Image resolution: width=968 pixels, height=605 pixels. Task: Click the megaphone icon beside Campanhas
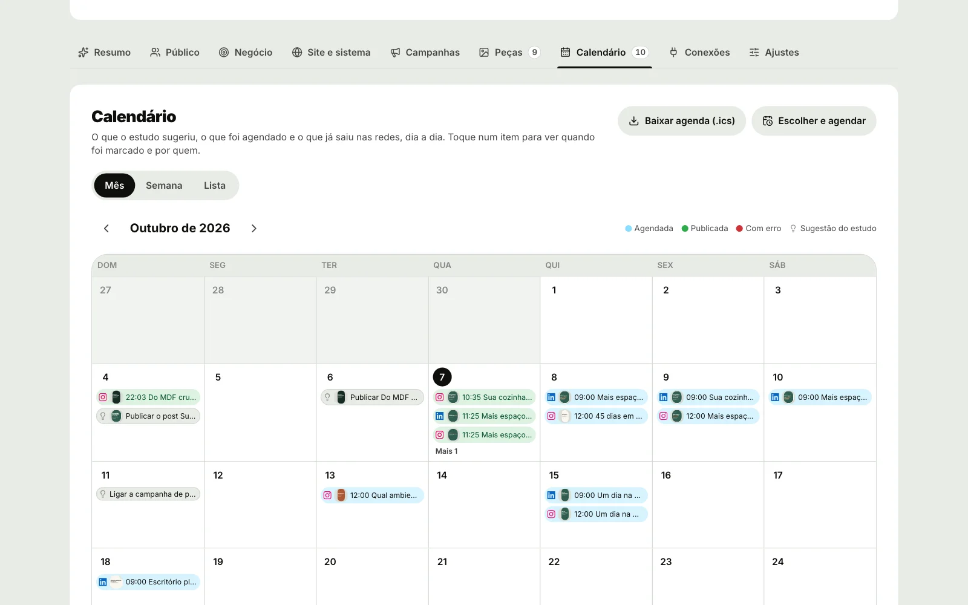click(x=395, y=53)
